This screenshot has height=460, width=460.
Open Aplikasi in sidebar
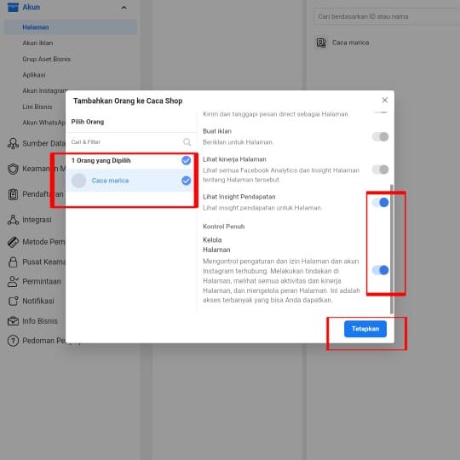tap(34, 75)
